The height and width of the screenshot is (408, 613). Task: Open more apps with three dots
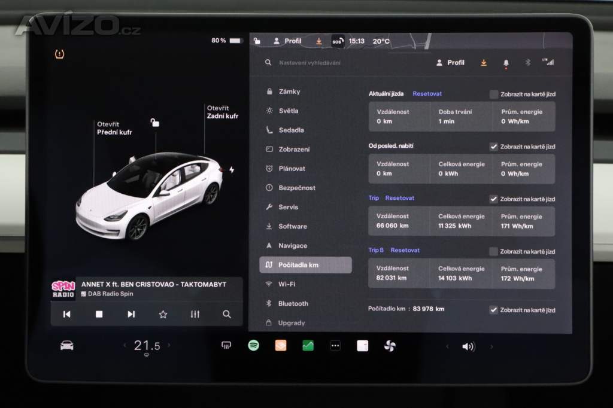[335, 346]
